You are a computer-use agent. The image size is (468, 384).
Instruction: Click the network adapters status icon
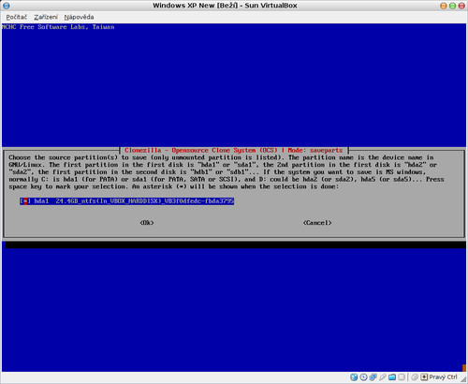click(x=373, y=377)
